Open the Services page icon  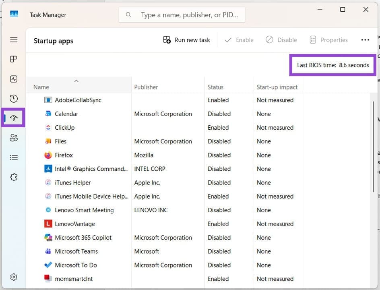pyautogui.click(x=14, y=177)
